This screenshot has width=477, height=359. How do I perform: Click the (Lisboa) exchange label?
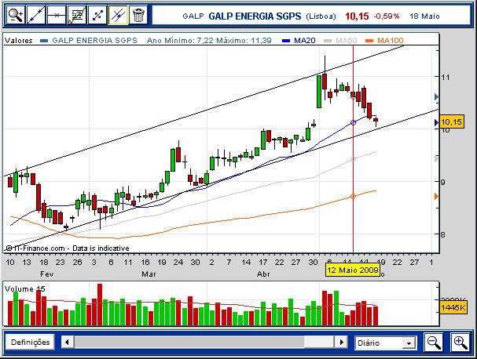tap(321, 16)
